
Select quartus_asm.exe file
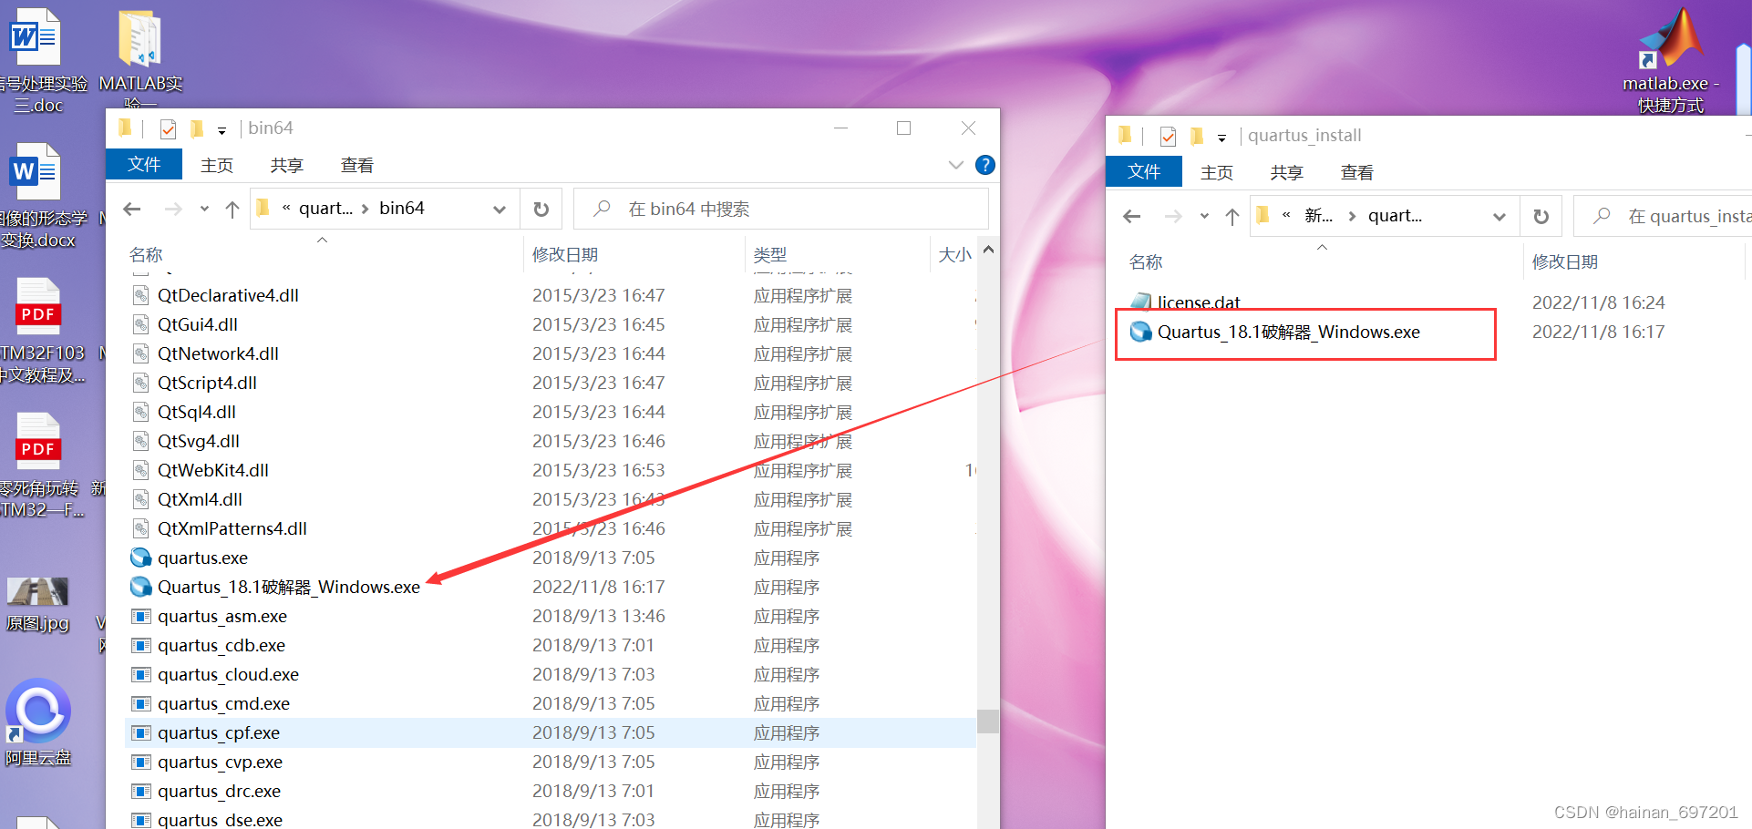[222, 616]
